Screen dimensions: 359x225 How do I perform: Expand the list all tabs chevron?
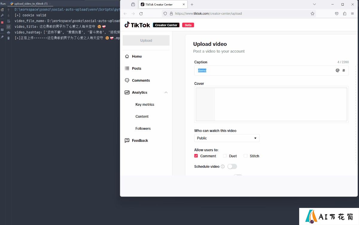pyautogui.click(x=314, y=4)
